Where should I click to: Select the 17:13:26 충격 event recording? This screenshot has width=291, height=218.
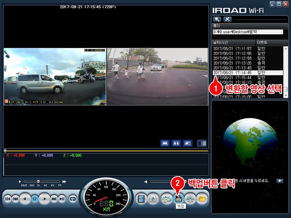(x=248, y=63)
